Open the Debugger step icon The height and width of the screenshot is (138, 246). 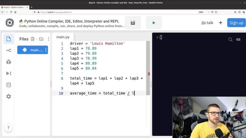tap(8, 73)
